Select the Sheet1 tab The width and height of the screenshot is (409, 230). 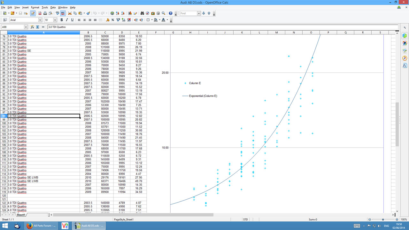(21, 215)
